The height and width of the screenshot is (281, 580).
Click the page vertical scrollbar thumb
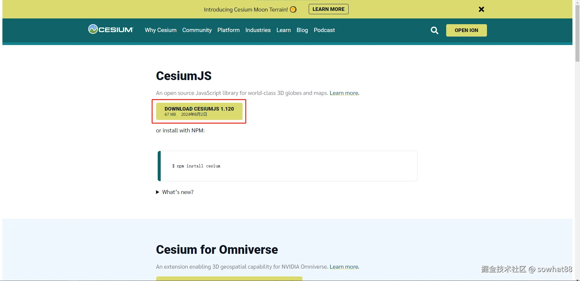[577, 33]
